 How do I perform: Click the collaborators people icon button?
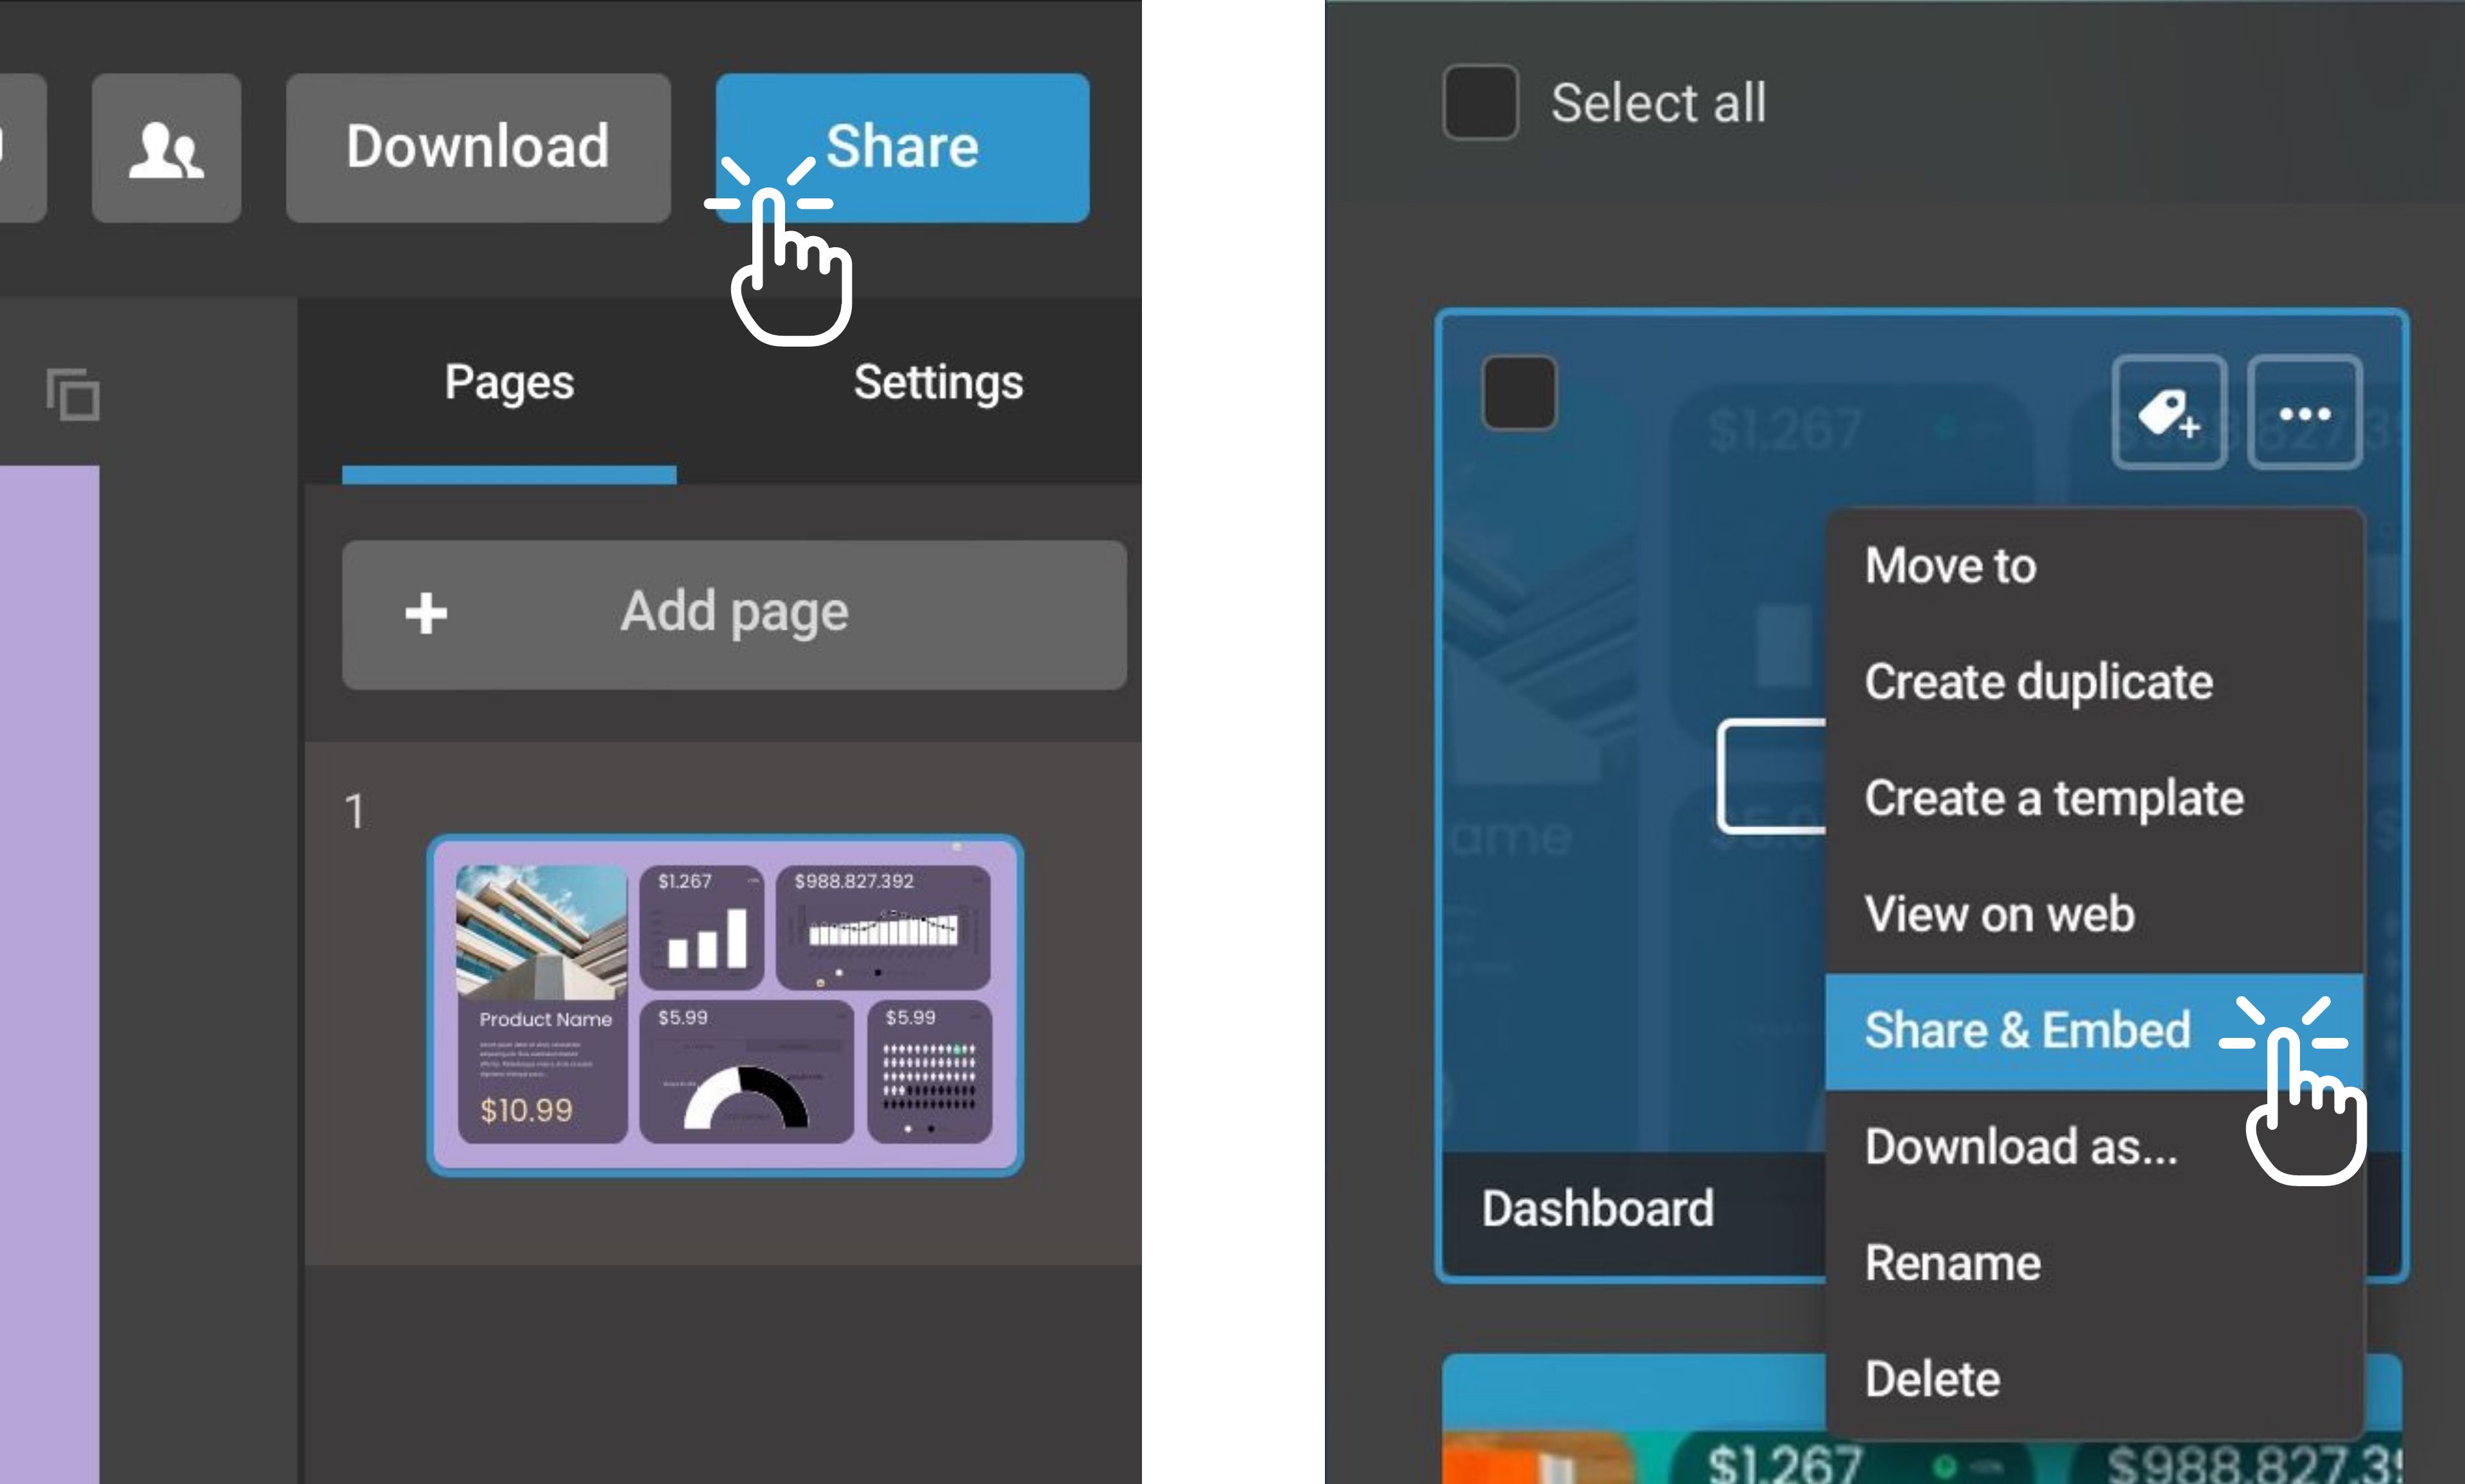coord(166,148)
